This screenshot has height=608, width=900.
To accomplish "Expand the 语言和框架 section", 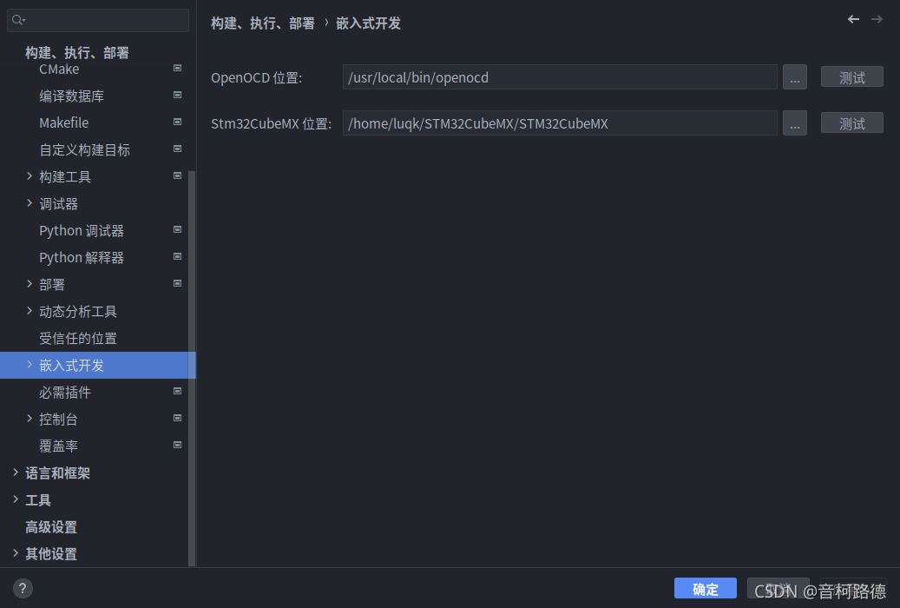I will 16,473.
